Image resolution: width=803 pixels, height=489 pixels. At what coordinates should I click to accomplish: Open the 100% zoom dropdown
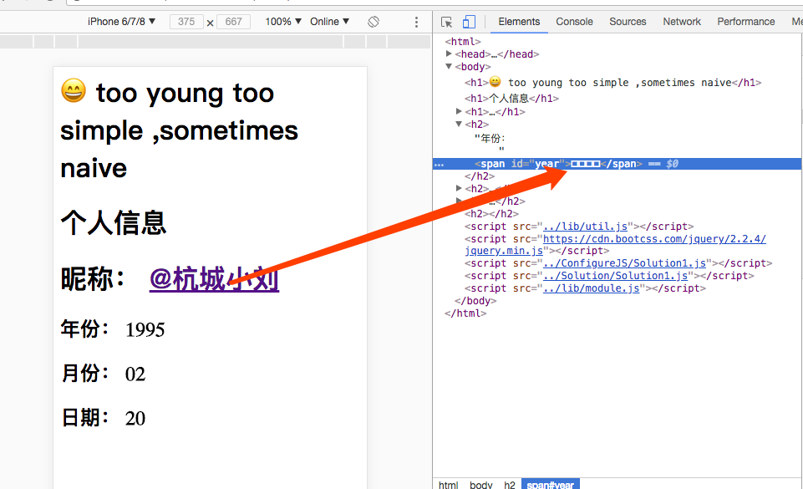coord(283,22)
